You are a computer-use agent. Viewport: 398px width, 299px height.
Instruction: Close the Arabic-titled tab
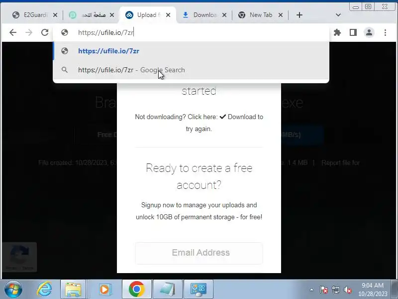[x=111, y=15]
